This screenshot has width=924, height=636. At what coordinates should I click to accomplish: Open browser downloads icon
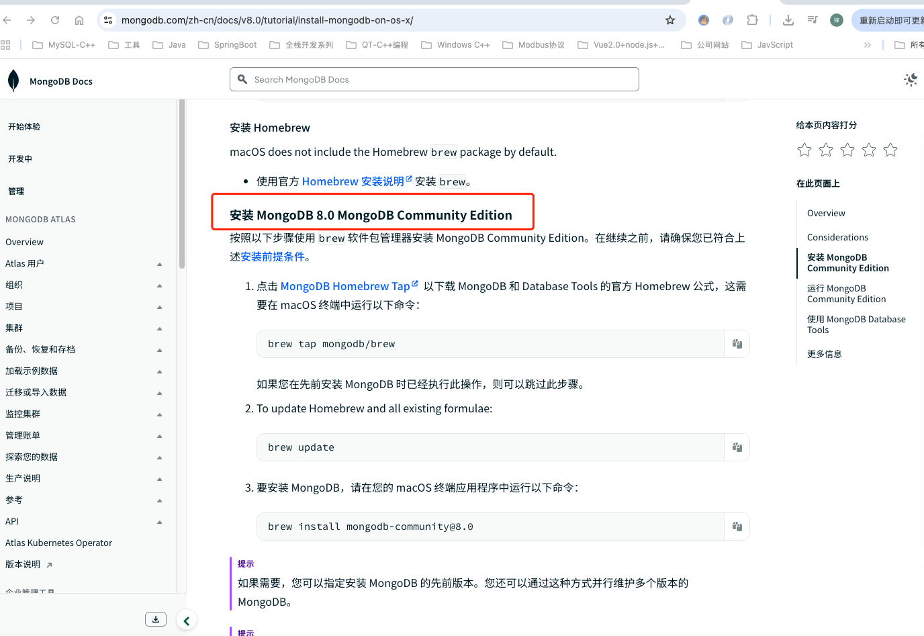(788, 20)
